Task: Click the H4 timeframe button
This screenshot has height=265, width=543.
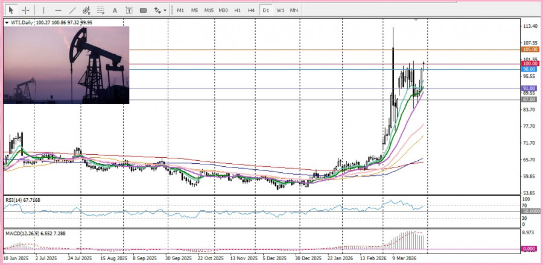Action: tap(252, 10)
